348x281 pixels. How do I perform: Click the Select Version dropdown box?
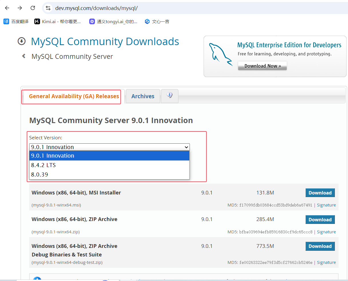click(x=110, y=147)
